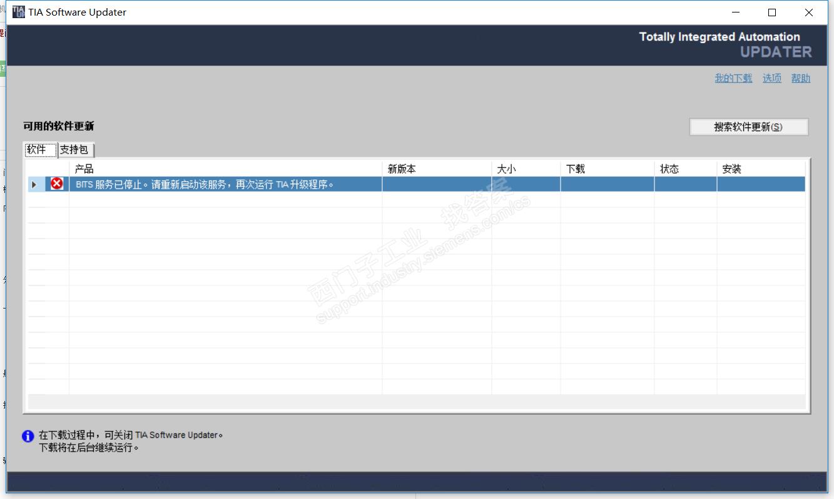This screenshot has height=499, width=834.
Task: Switch to the 软件 tab
Action: (40, 149)
